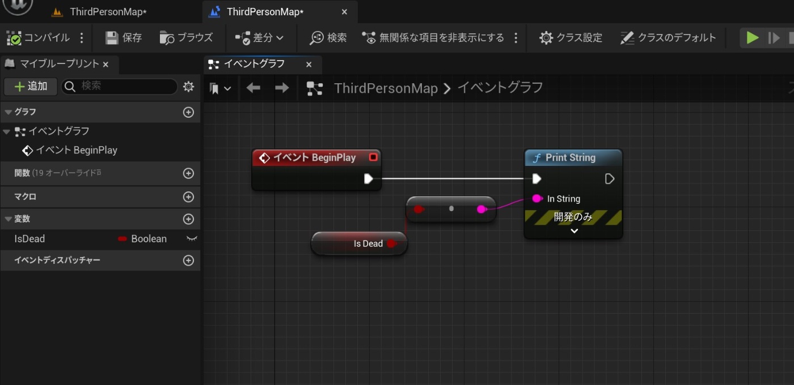Open the graph bookmarks dropdown

point(220,88)
